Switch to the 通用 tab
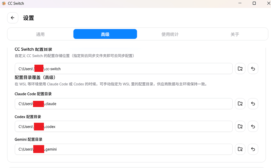 point(40,34)
